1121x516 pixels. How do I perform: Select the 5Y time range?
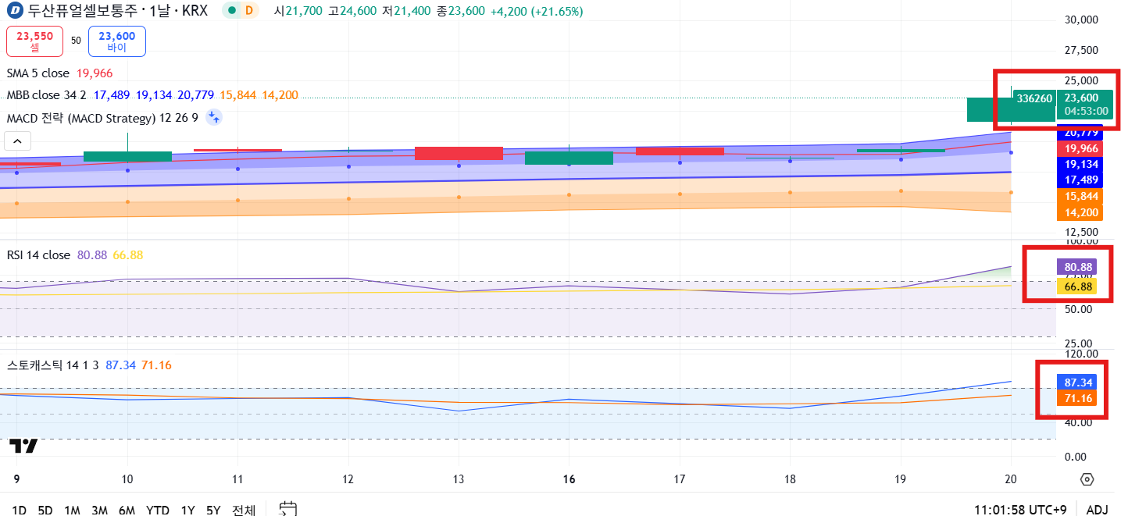click(x=213, y=511)
